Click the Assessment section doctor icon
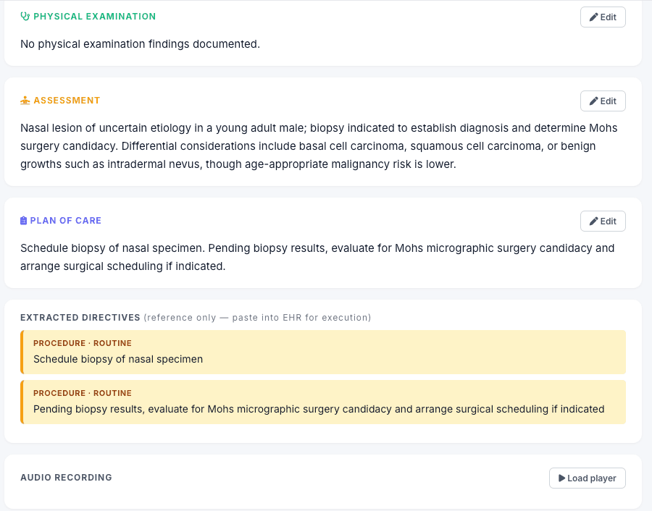The width and height of the screenshot is (652, 511). click(x=25, y=101)
